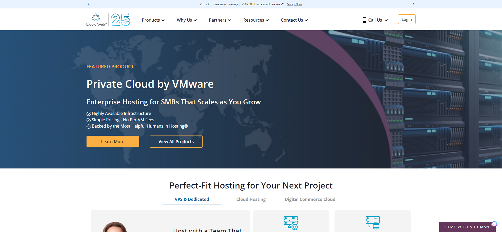Click check icon beside Highly Available Infrastructure
The width and height of the screenshot is (502, 232).
coord(89,114)
